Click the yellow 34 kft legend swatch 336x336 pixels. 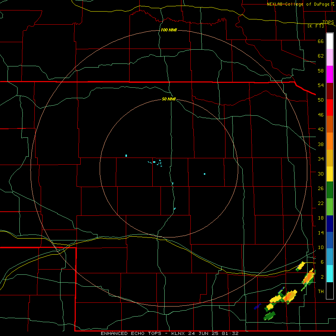pyautogui.click(x=330, y=174)
